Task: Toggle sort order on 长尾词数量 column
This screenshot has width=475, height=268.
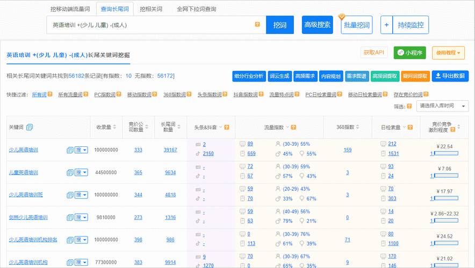Action: 179,127
